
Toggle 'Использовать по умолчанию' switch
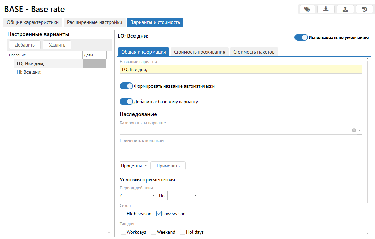coord(301,37)
